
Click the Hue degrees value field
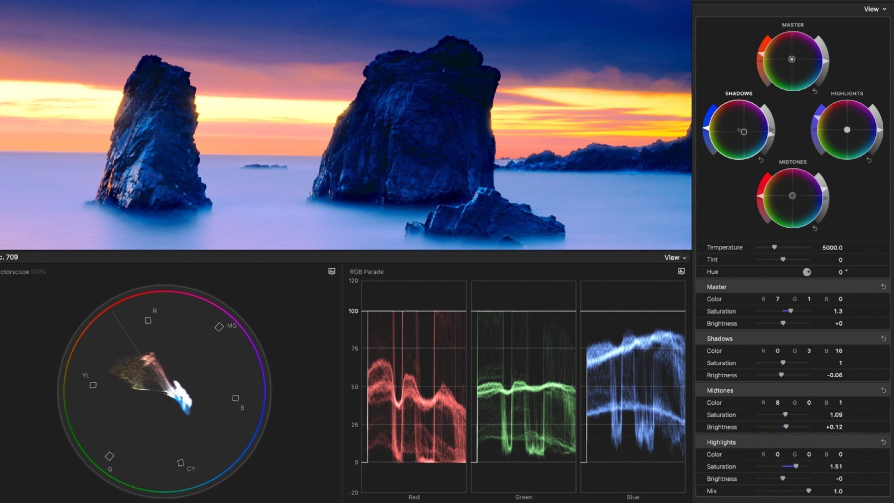[843, 272]
